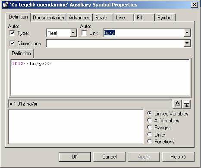This screenshot has width=201, height=168.
Task: Click the definition editor with 1012<<ha/yr>>
Action: click(100, 78)
